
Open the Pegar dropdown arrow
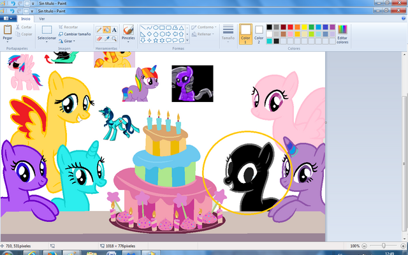(7, 41)
